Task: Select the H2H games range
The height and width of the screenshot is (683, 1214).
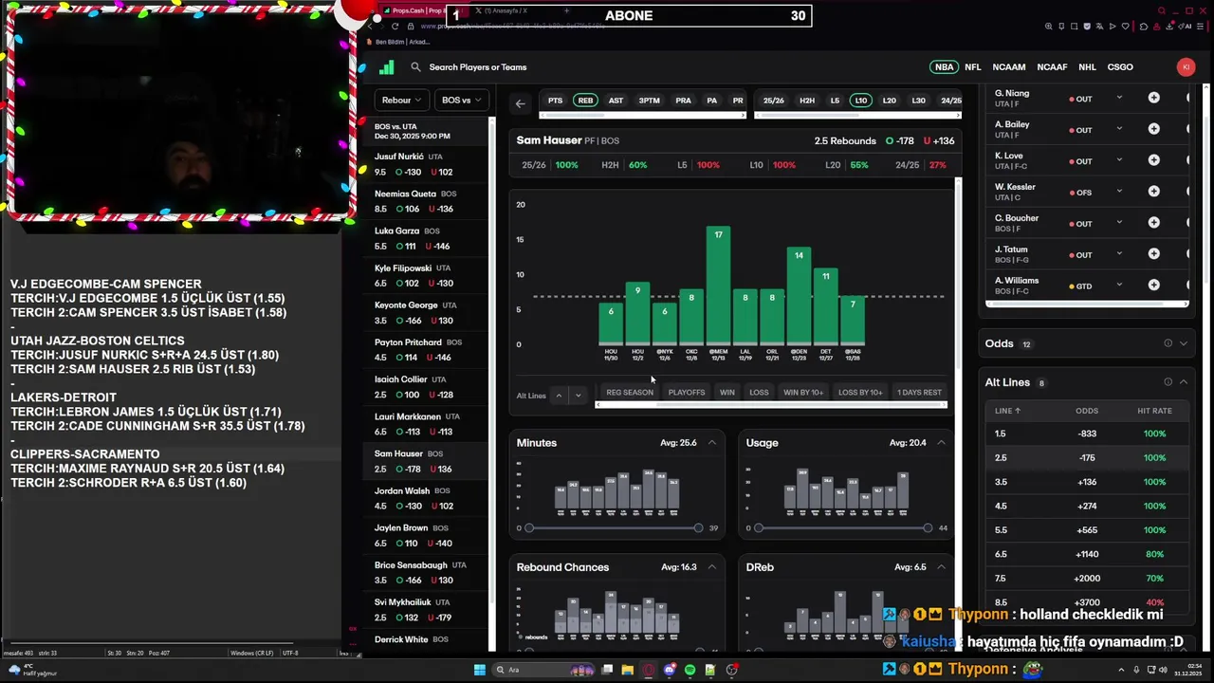Action: coord(807,101)
